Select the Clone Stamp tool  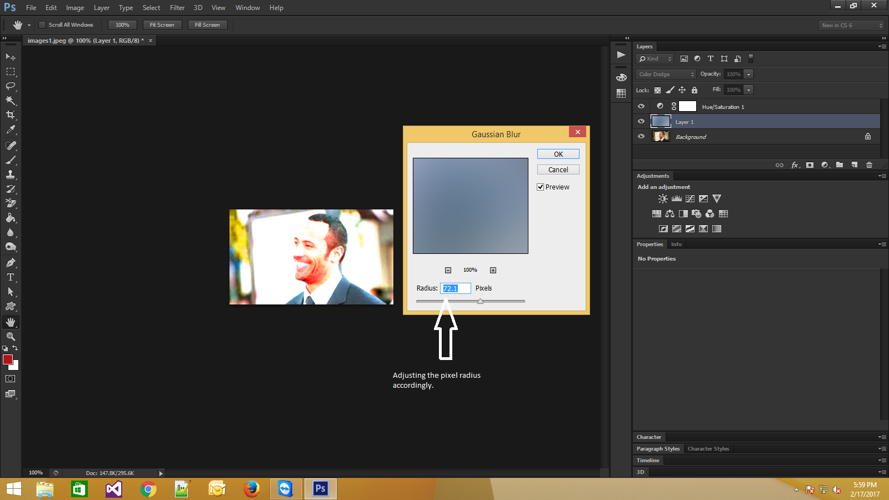click(x=11, y=174)
